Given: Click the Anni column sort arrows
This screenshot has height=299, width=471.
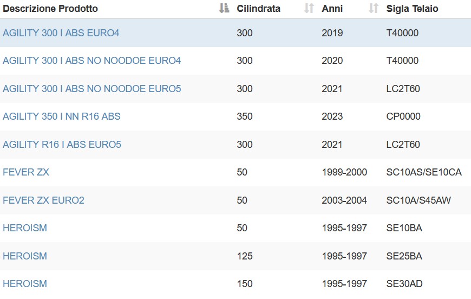Looking at the screenshot, I should [374, 9].
